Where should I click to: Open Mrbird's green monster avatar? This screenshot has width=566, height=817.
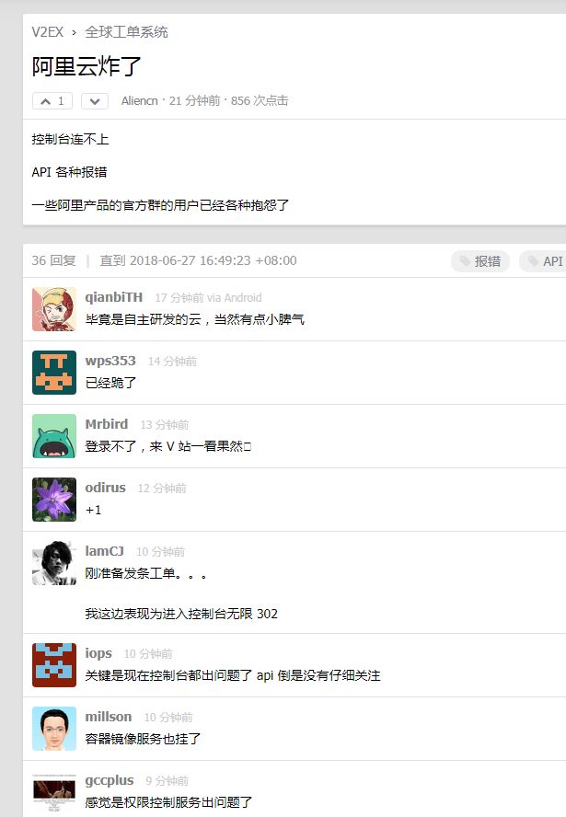[x=54, y=436]
